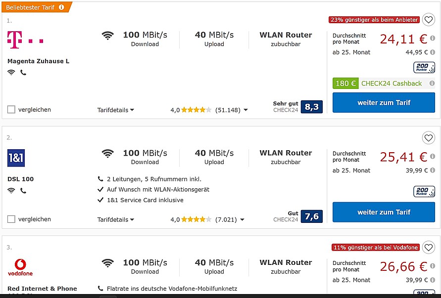Click the 200 Punkte badge in Telekom offer
This screenshot has width=441, height=298.
[424, 67]
